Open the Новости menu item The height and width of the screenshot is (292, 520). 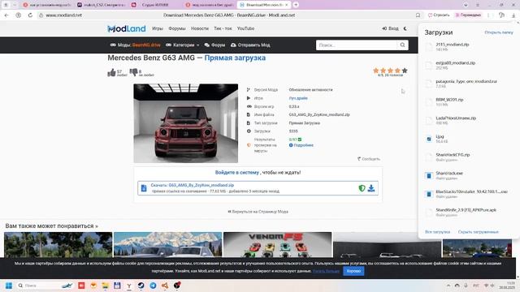[200, 28]
